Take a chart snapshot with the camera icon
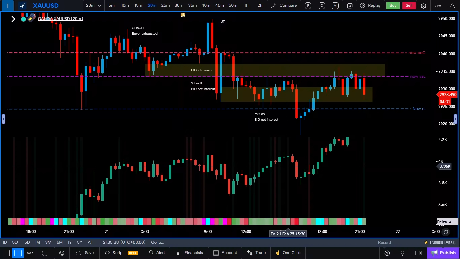460x259 pixels. [349, 5]
